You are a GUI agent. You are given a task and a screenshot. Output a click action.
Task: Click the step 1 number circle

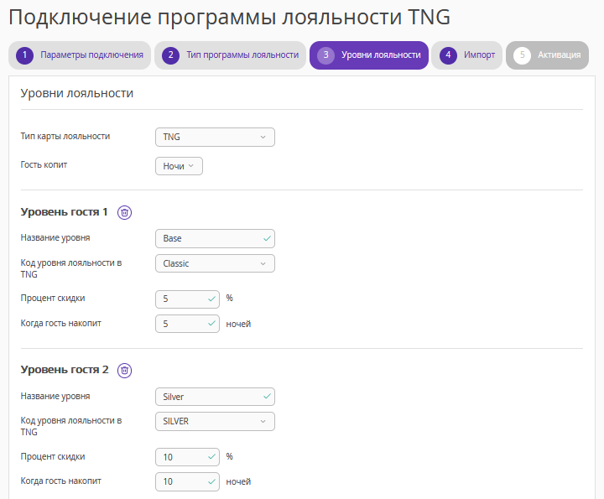tap(25, 55)
